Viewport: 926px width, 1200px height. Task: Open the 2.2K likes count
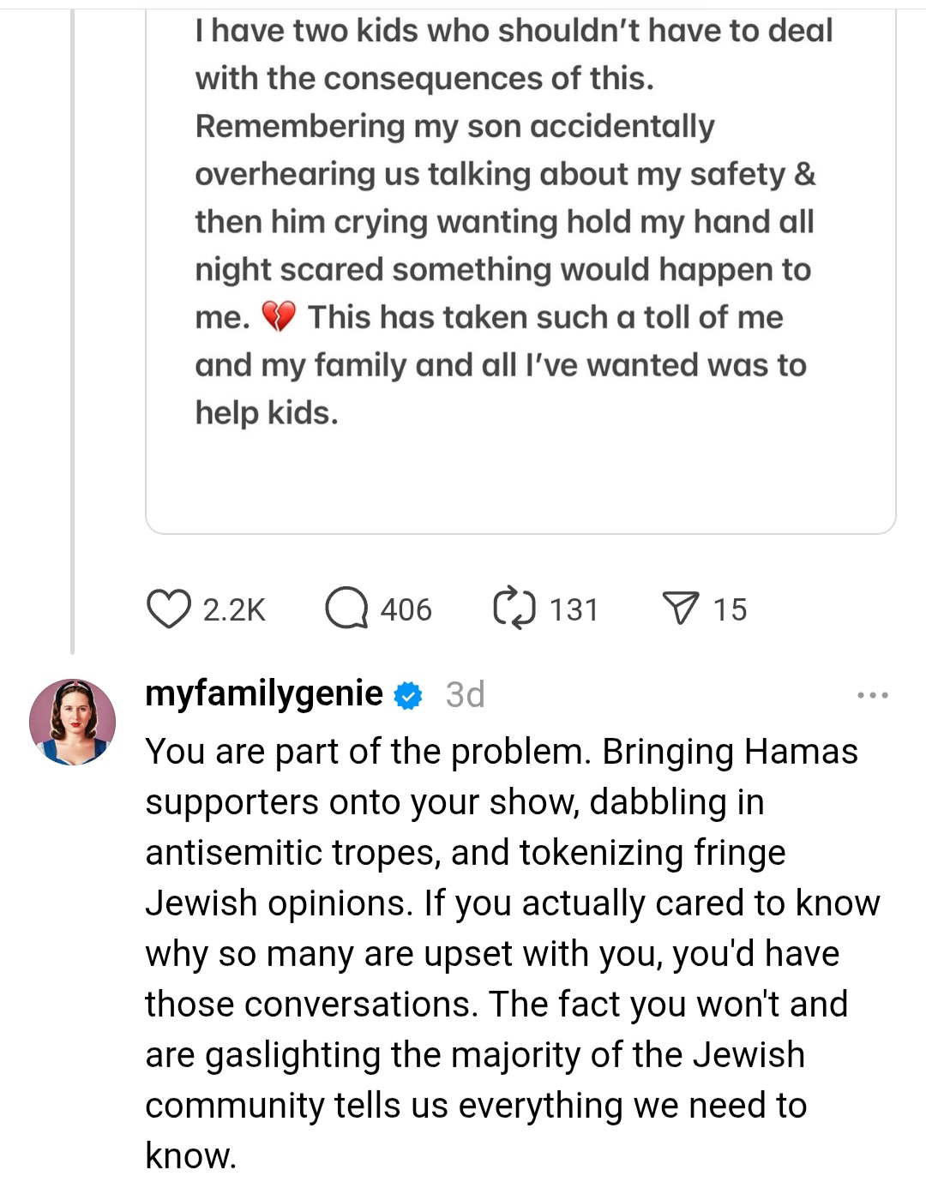(x=234, y=609)
